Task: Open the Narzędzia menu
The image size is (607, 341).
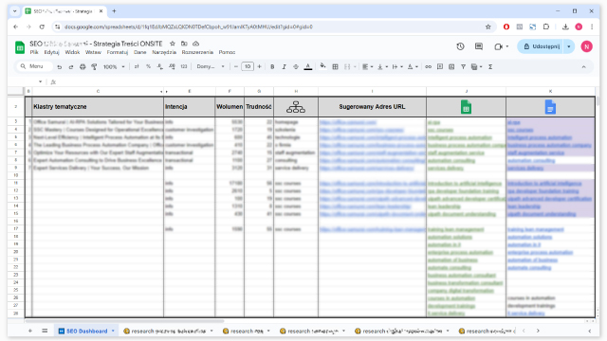Action: click(164, 52)
